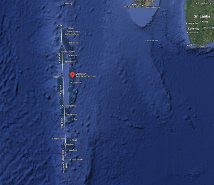
Task: Select the Colombo city label
Action: (194, 29)
